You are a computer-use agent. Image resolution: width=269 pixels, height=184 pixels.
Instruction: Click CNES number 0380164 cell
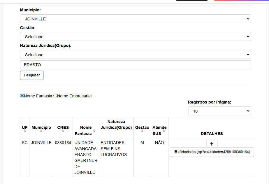pyautogui.click(x=63, y=143)
